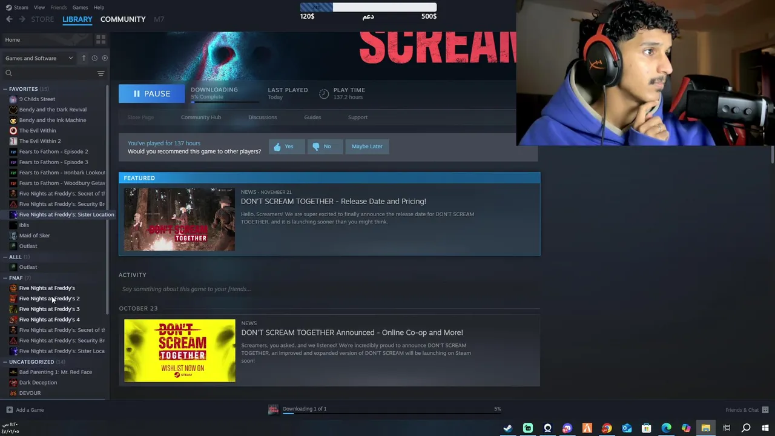Select 9 Childs Street in favorites
Image resolution: width=775 pixels, height=436 pixels.
(x=37, y=99)
